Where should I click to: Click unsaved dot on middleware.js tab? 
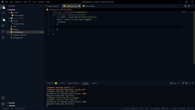[x=80, y=6]
